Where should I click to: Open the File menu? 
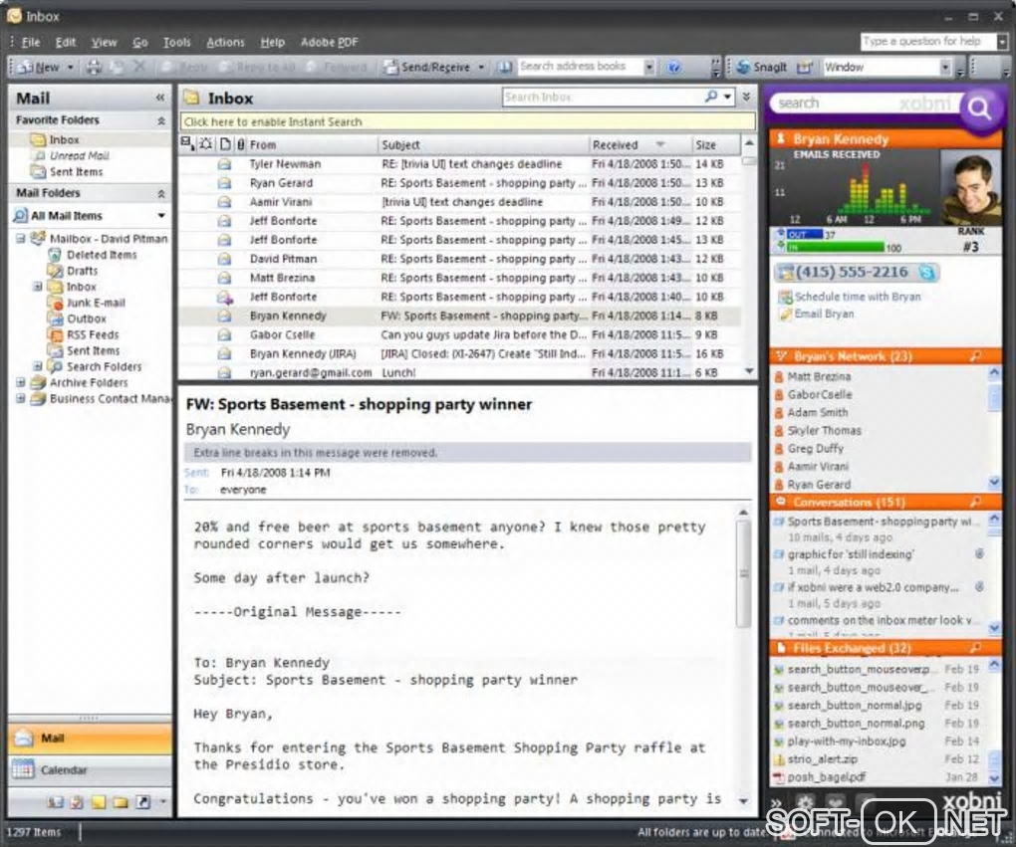(31, 42)
